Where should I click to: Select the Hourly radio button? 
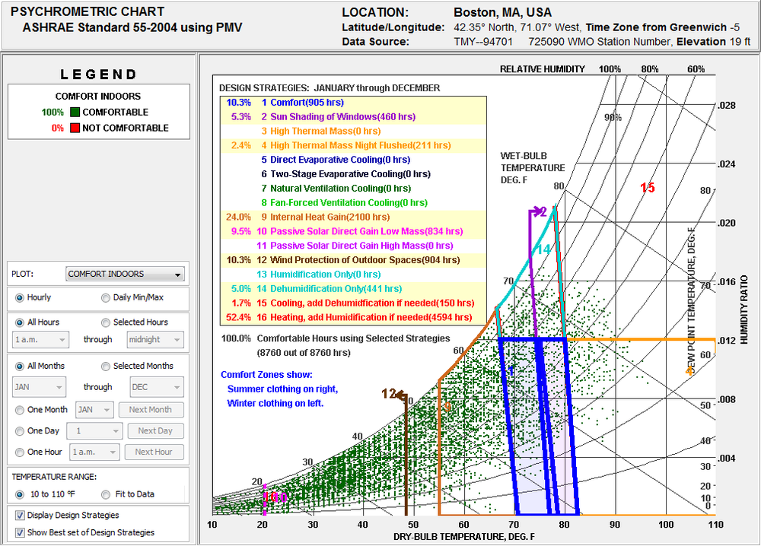pyautogui.click(x=19, y=297)
